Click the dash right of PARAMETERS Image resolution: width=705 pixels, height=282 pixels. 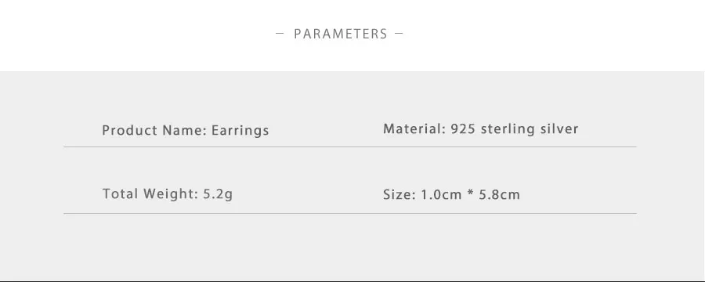(399, 33)
